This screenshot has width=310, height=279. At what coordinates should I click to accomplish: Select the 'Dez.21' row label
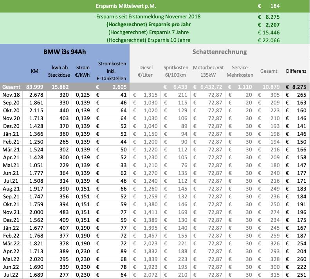click(11, 220)
